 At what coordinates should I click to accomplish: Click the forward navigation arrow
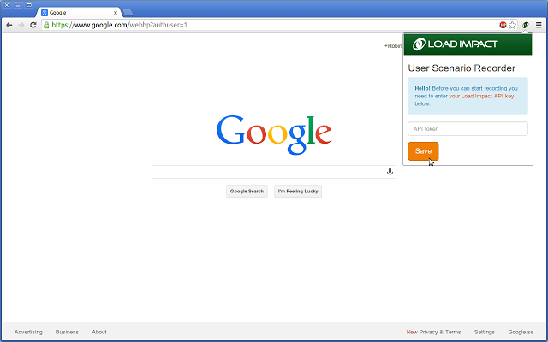pos(21,25)
